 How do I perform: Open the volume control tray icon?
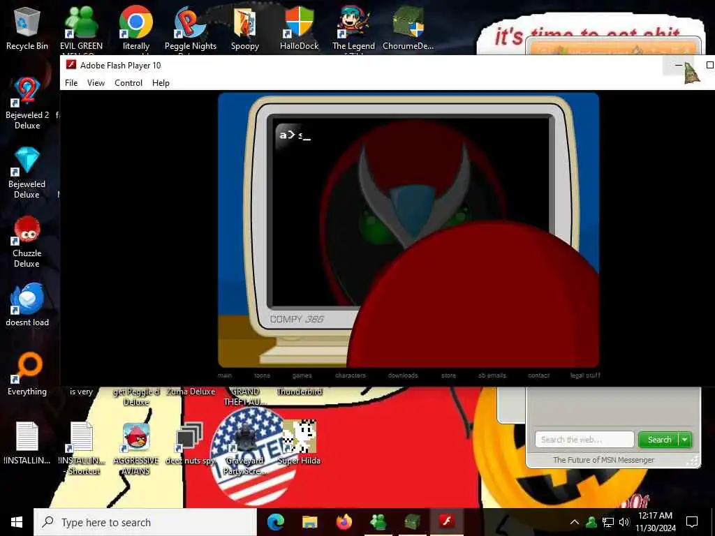point(624,522)
